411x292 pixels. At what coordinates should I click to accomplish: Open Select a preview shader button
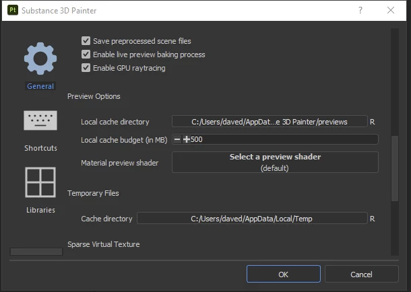(x=275, y=162)
